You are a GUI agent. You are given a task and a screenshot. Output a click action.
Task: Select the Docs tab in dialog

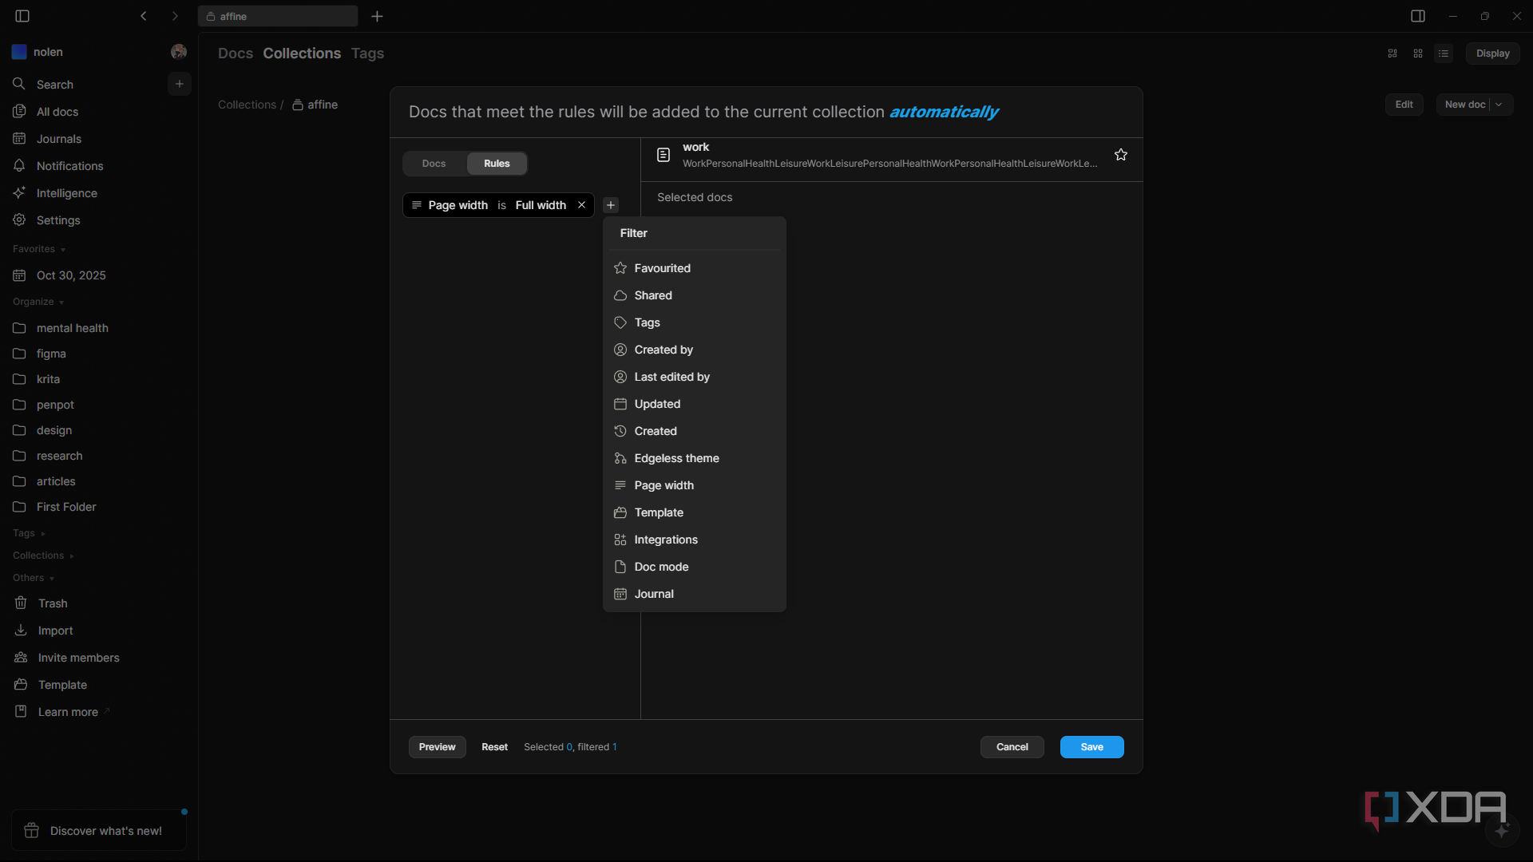[x=434, y=164]
